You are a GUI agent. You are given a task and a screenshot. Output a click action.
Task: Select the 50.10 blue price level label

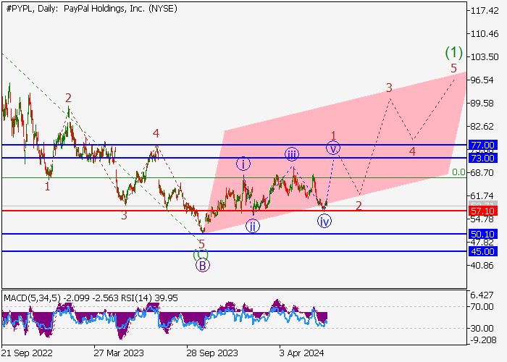(483, 234)
